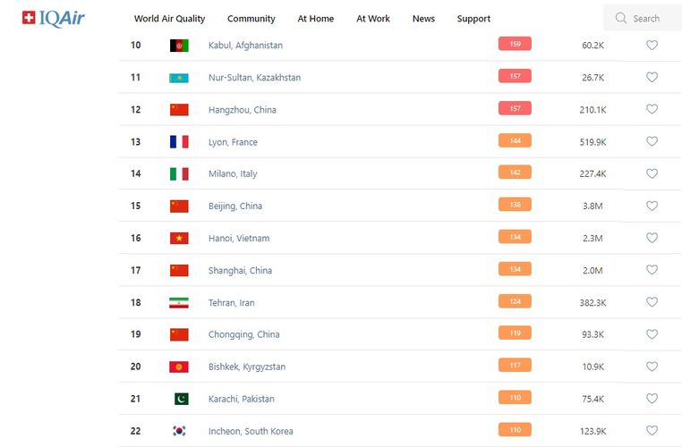Open the World Air Quality menu
This screenshot has width=682, height=447.
click(x=169, y=19)
